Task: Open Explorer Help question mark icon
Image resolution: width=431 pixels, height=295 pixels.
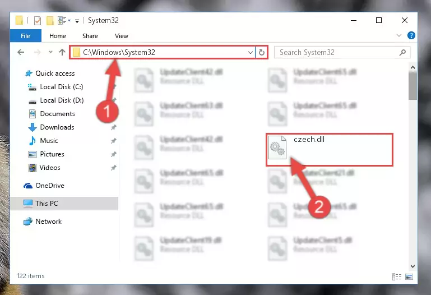Action: click(x=411, y=35)
